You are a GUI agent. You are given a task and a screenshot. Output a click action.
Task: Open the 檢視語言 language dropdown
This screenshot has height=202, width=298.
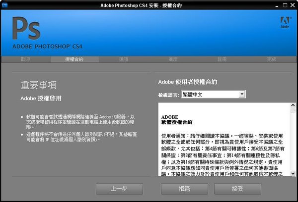coord(242,94)
